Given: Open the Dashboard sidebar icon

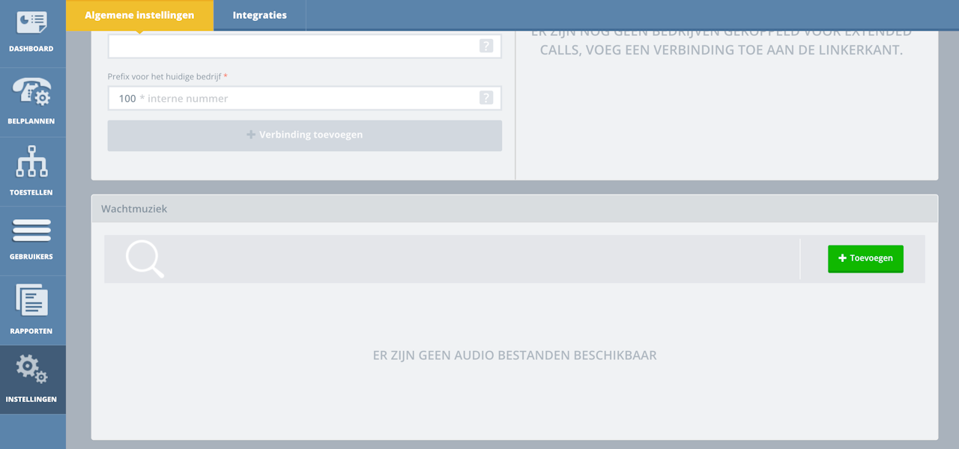Looking at the screenshot, I should point(31,22).
